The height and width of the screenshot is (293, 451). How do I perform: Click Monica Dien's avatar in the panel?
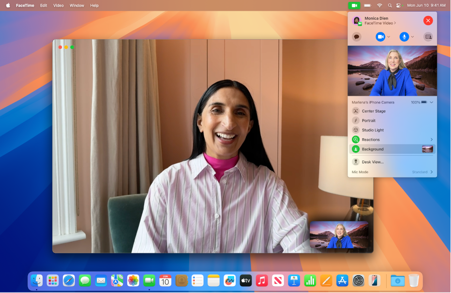(357, 21)
